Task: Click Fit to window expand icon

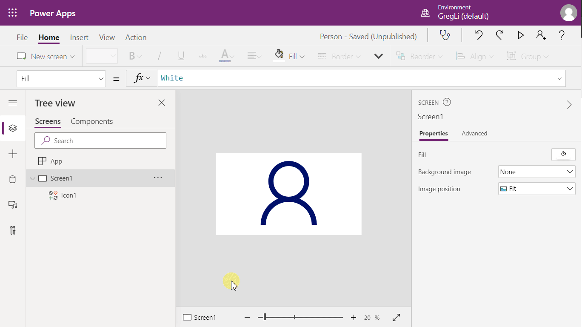Action: coord(396,318)
